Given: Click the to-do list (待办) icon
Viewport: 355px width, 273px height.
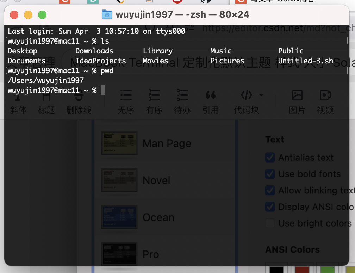Looking at the screenshot, I should (182, 95).
